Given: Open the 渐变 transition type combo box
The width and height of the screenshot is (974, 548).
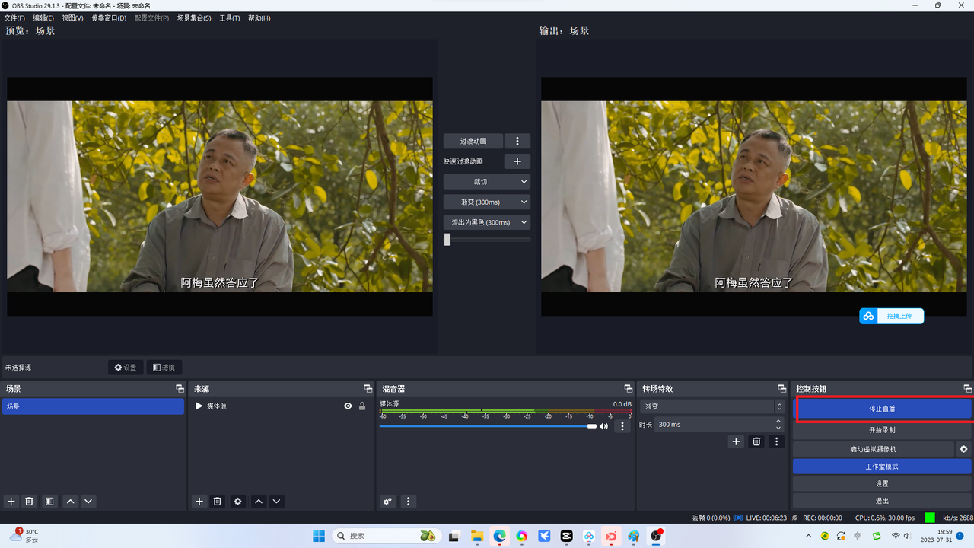Looking at the screenshot, I should [x=711, y=406].
